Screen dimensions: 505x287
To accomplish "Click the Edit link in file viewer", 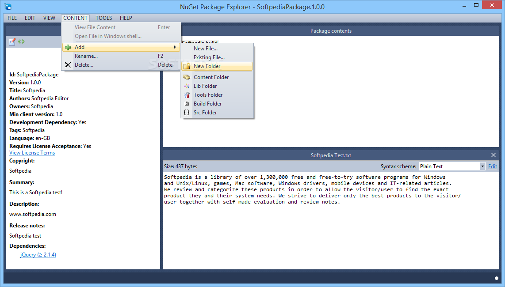I will click(493, 166).
